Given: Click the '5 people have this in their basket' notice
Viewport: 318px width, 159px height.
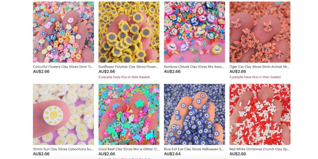Looking at the screenshot, I should 124,77.
